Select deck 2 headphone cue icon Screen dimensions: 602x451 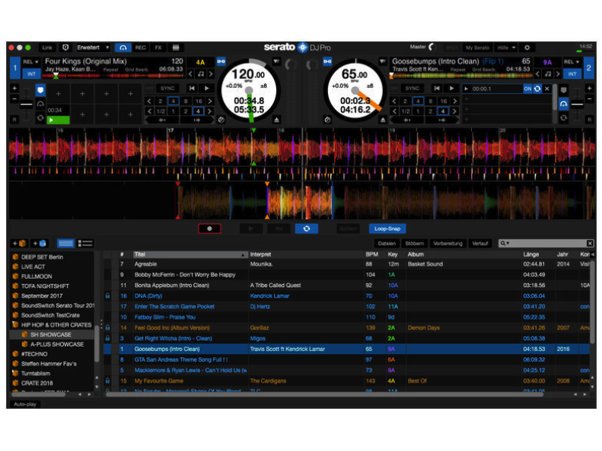[563, 104]
